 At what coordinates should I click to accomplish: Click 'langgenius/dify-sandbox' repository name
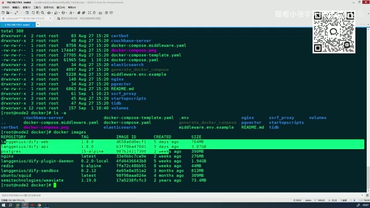(29, 171)
